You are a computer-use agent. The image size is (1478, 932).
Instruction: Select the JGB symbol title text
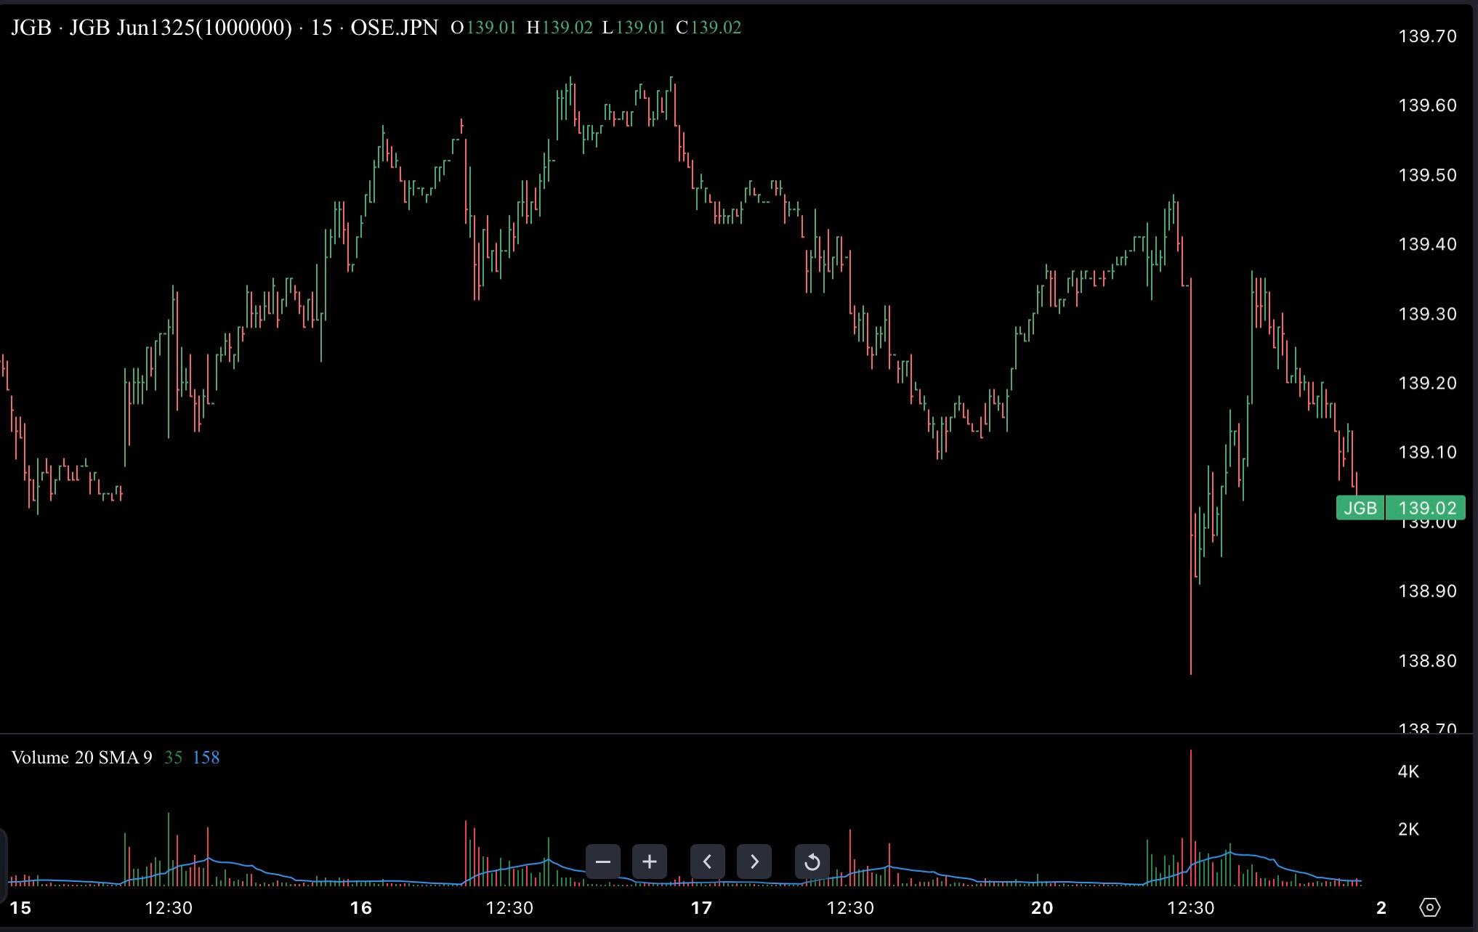(31, 28)
